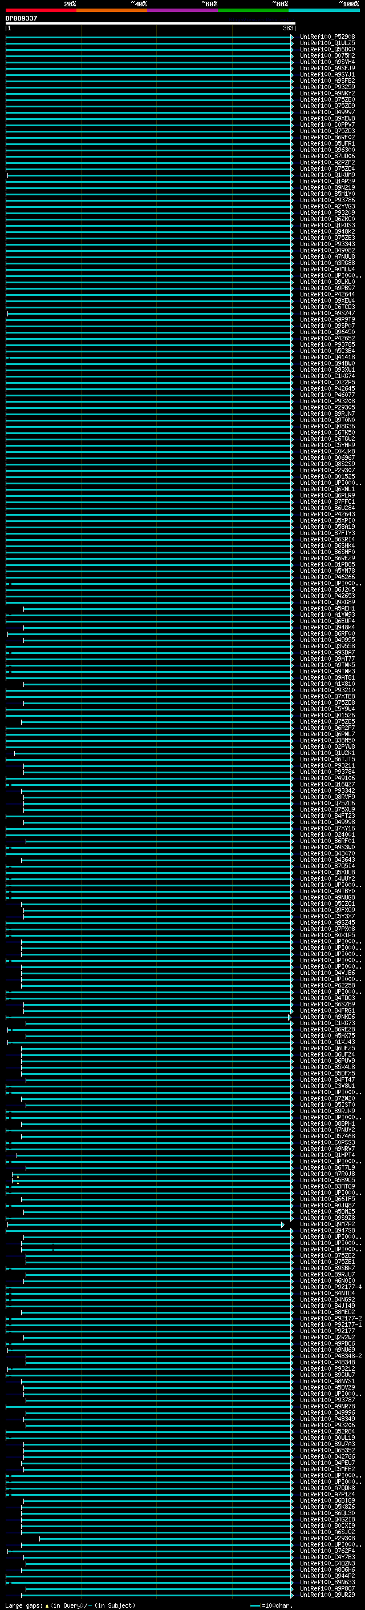This screenshot has height=1610, width=365.
Task: Select the UniRef100_A1XJ43 label
Action: click(327, 1042)
